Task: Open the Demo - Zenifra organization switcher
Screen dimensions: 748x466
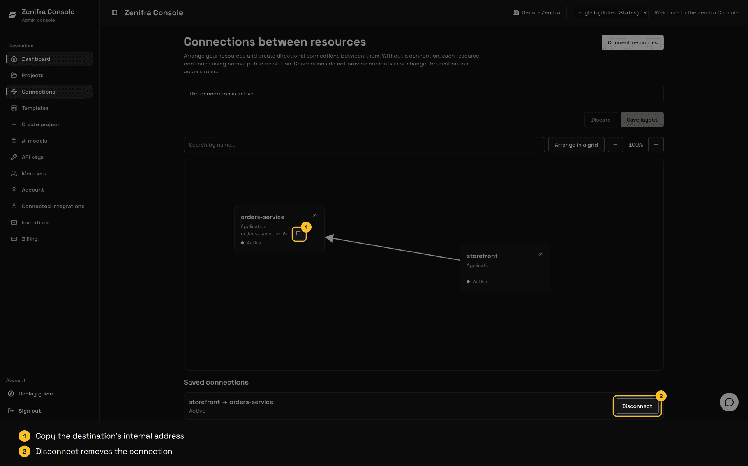Action: (536, 12)
